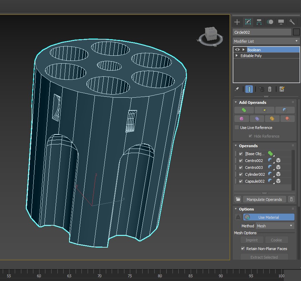Screen dimensions: 301x281
Task: Add a Union operand (green icon)
Action: coord(244,110)
